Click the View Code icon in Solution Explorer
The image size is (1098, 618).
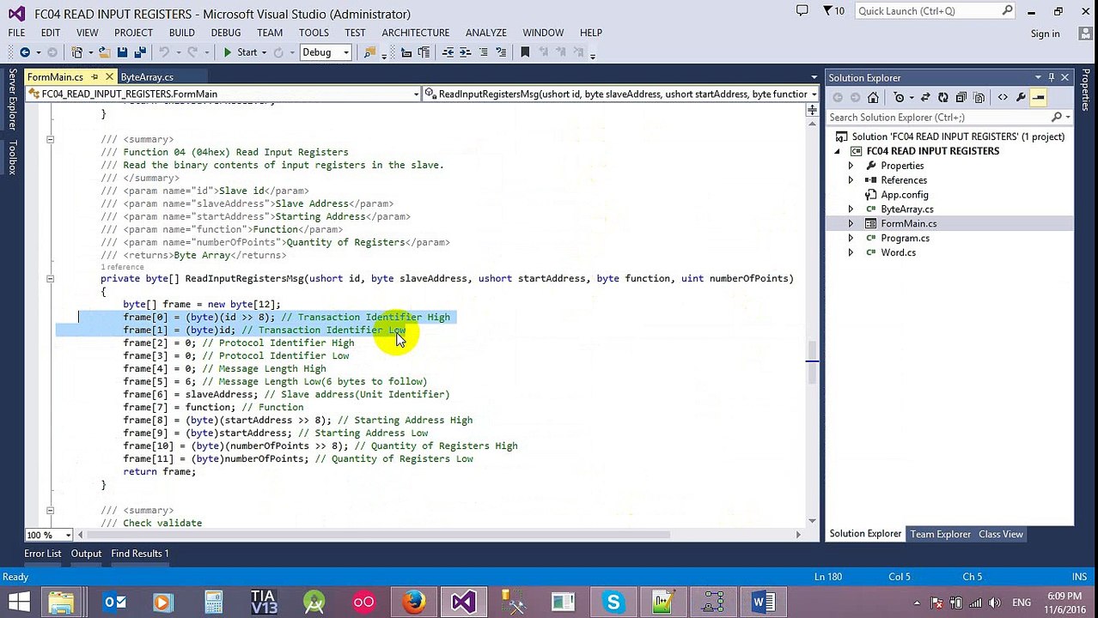[1003, 97]
